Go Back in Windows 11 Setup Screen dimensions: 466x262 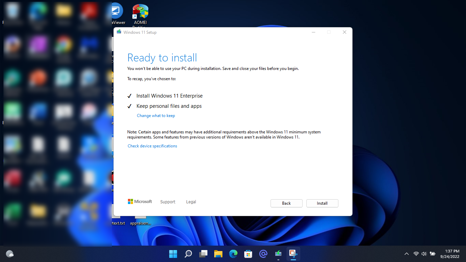click(286, 203)
